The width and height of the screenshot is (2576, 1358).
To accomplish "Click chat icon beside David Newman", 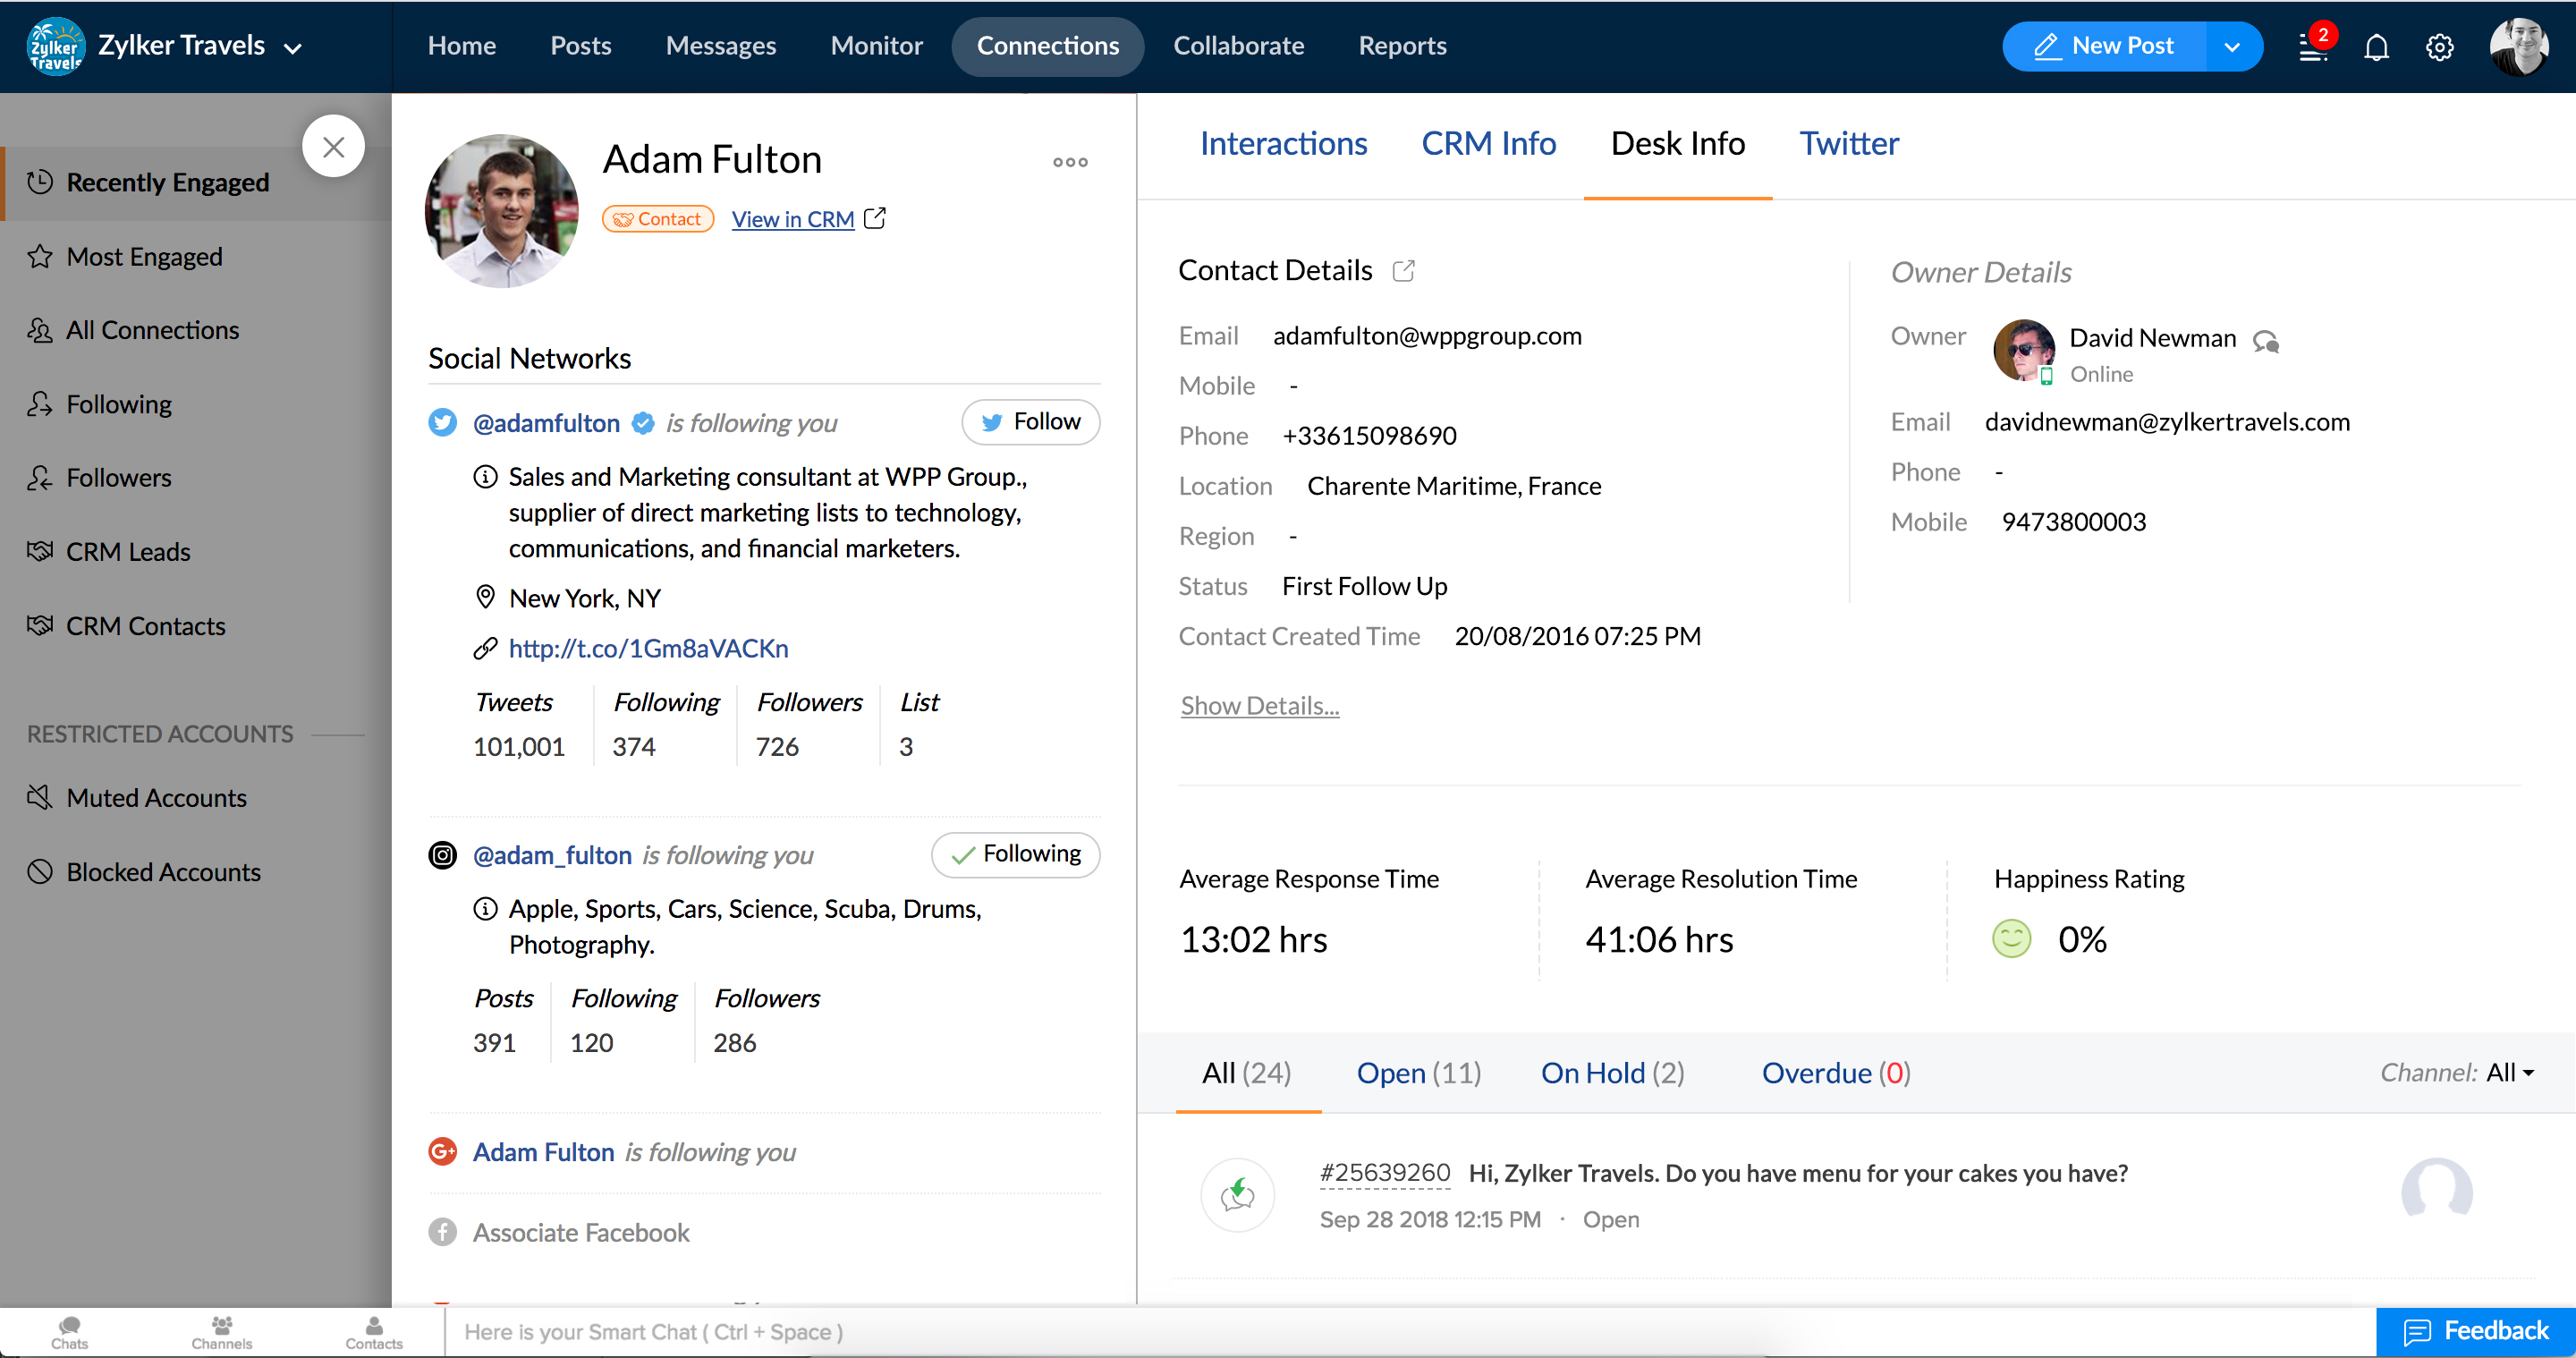I will pos(2266,341).
